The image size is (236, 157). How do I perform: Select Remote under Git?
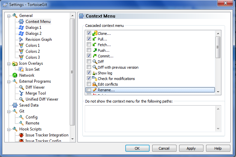pos(32,123)
